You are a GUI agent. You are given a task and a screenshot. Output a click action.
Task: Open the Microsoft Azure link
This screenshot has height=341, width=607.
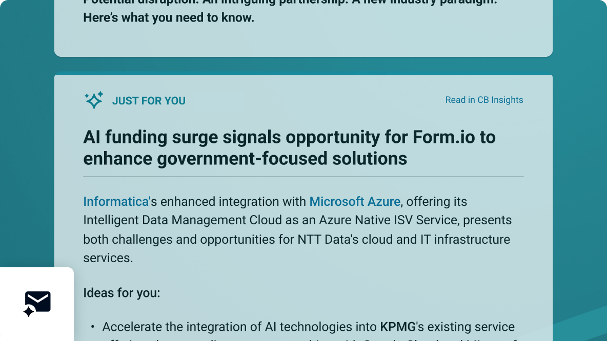[354, 201]
